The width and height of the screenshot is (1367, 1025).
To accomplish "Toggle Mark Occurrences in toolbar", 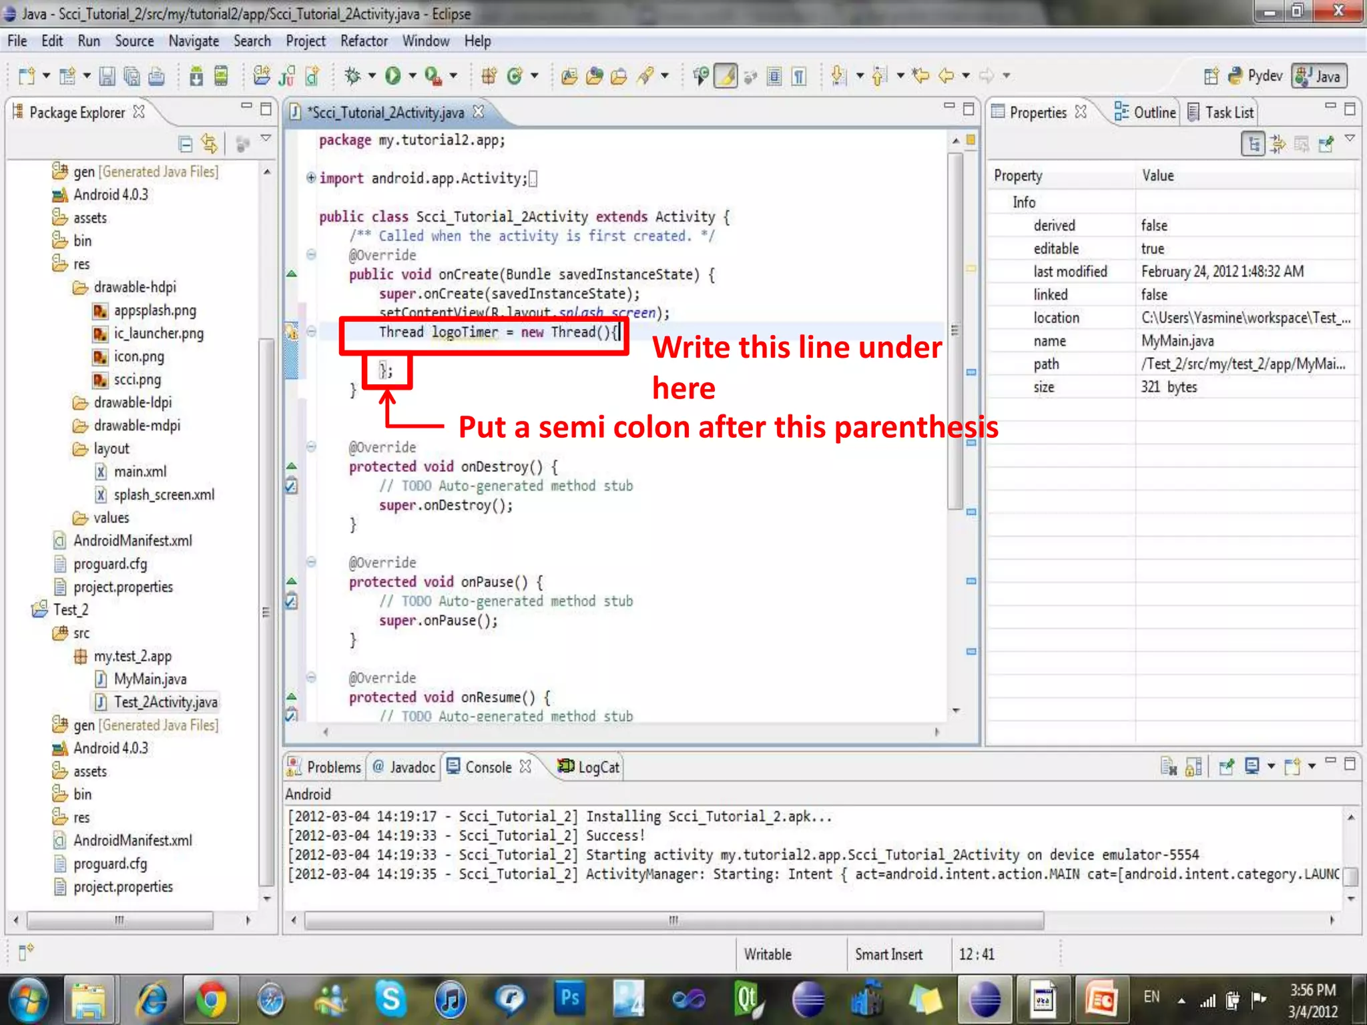I will coord(726,76).
